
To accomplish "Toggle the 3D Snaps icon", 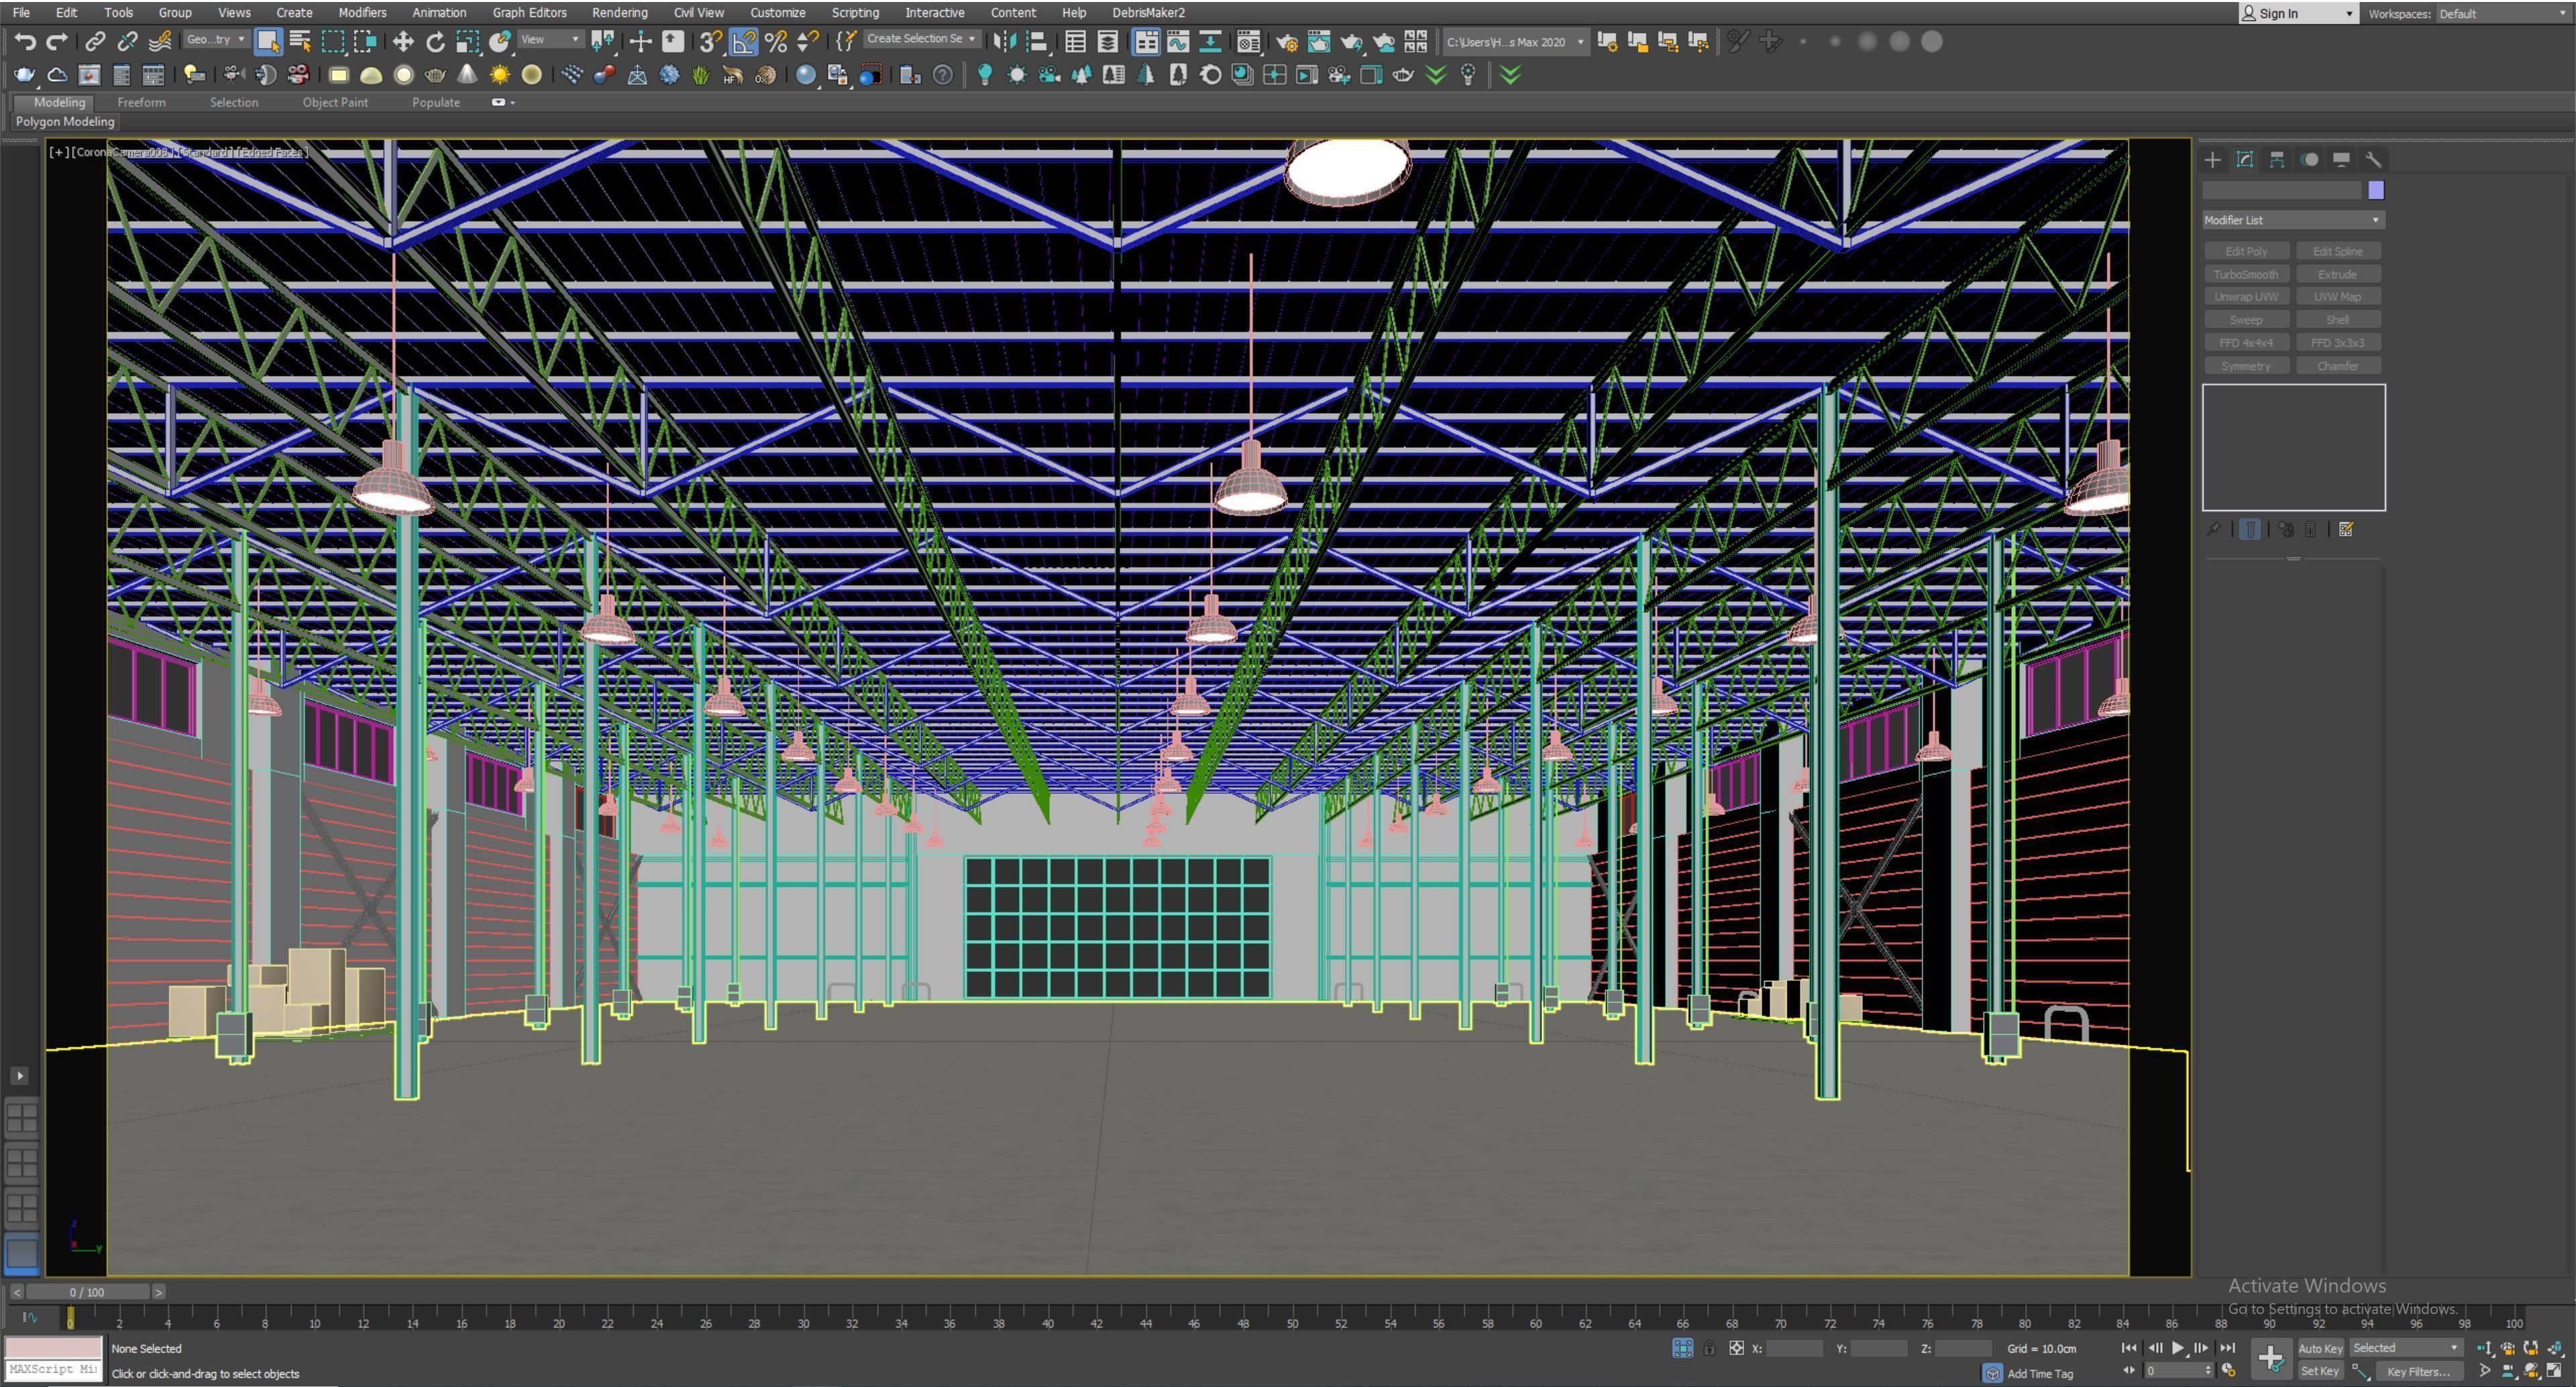I will pos(710,42).
